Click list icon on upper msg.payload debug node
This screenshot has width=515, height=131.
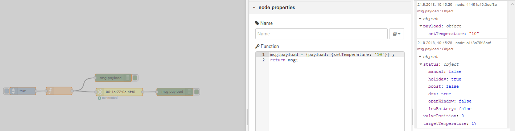(x=127, y=78)
